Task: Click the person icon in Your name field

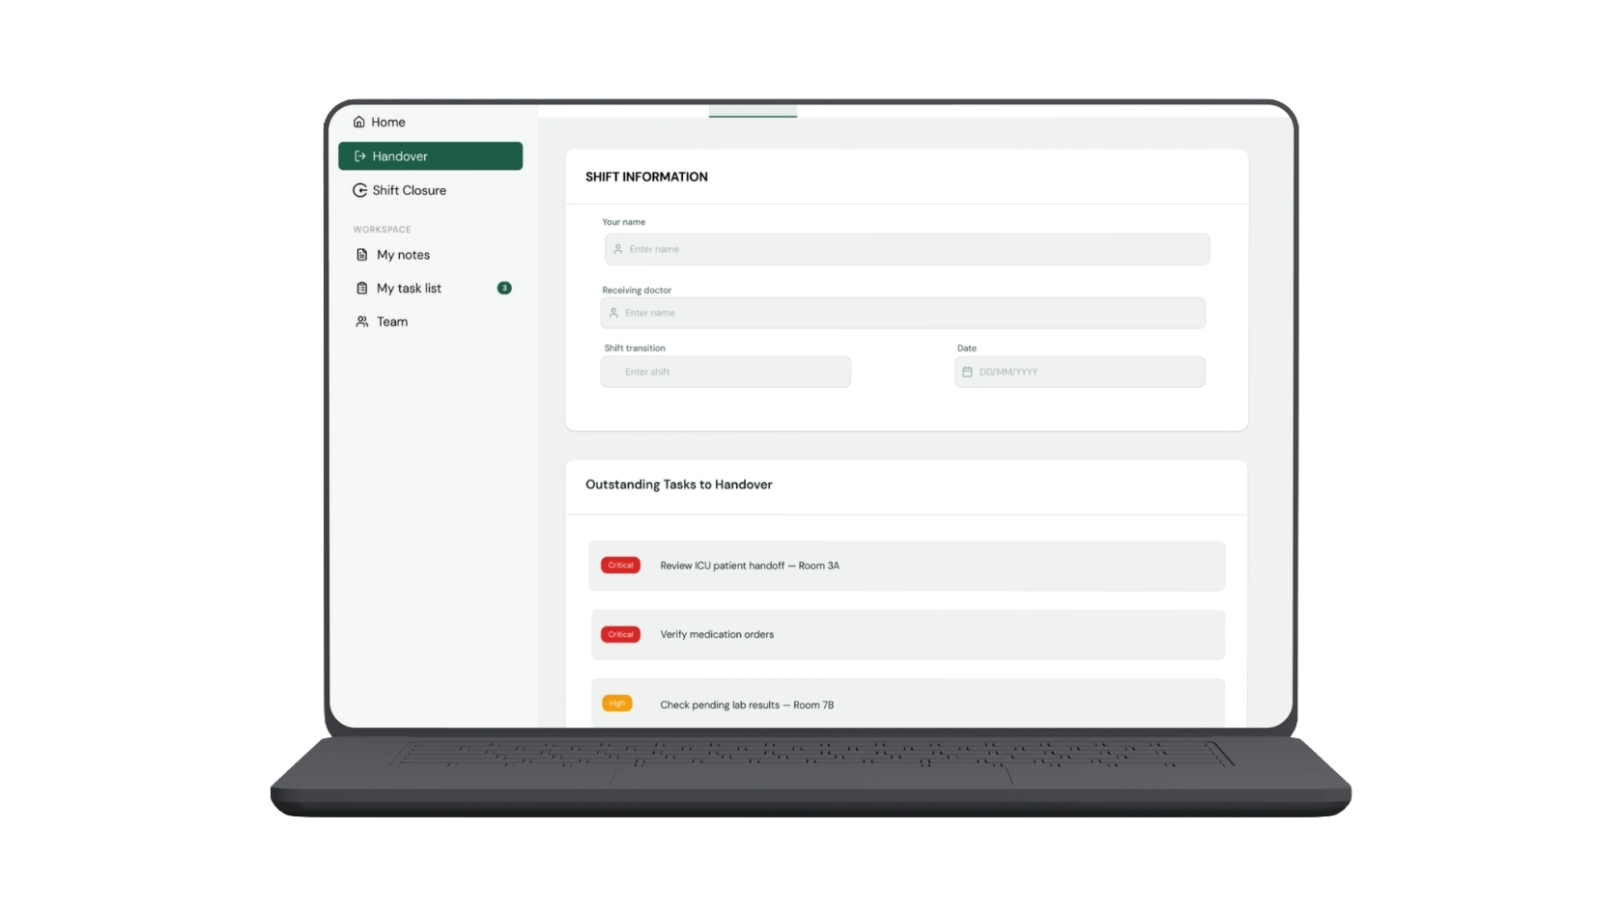Action: [618, 249]
